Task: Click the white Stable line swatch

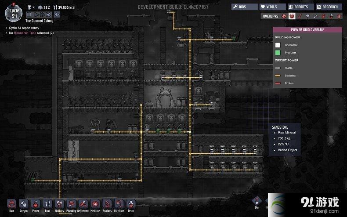Action: pyautogui.click(x=278, y=68)
